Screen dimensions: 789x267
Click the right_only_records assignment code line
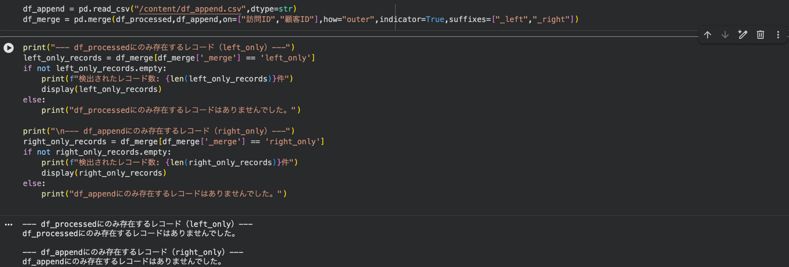(173, 142)
